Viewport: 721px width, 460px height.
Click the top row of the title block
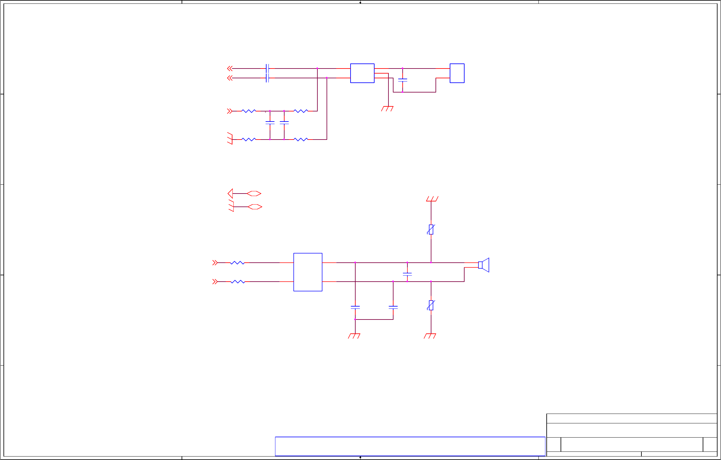point(632,419)
